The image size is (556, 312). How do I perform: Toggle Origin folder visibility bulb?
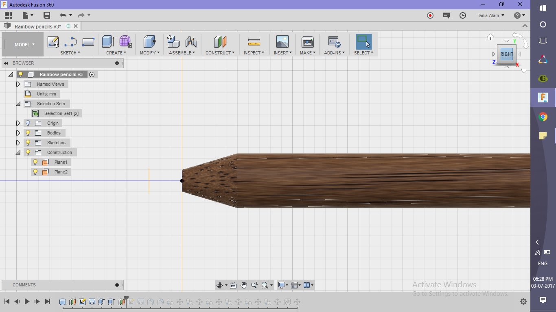pos(28,123)
